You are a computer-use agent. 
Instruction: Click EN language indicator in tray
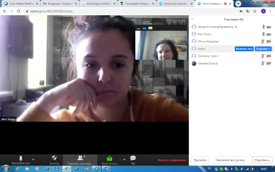click(209, 169)
